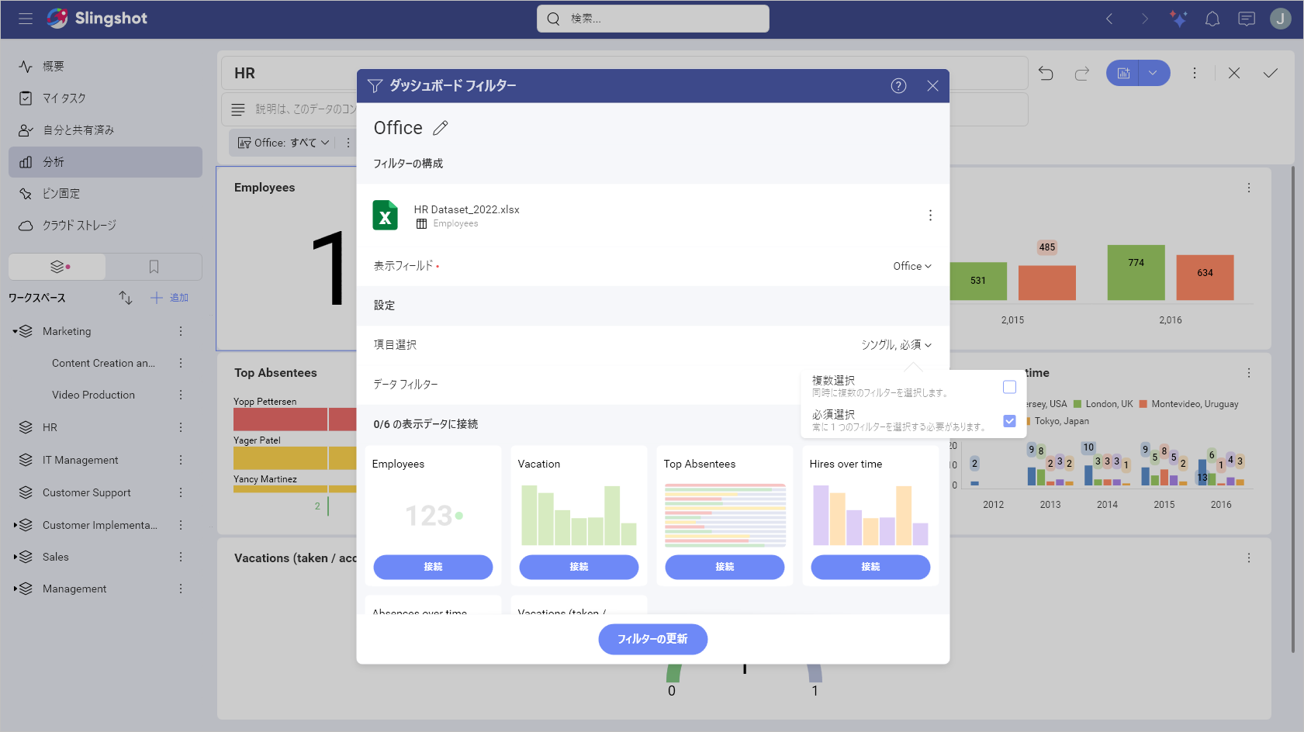The height and width of the screenshot is (732, 1304).
Task: Edit the Office filter name
Action: pyautogui.click(x=441, y=128)
